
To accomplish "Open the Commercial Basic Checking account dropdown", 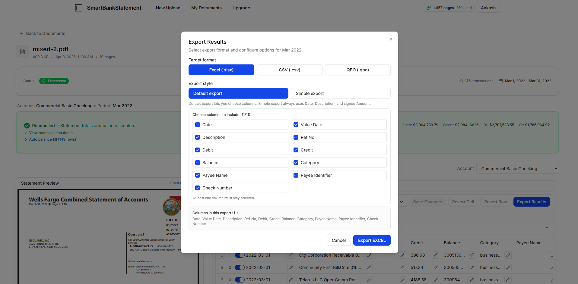I will click(517, 168).
